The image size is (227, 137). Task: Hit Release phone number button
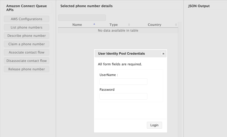(x=27, y=69)
